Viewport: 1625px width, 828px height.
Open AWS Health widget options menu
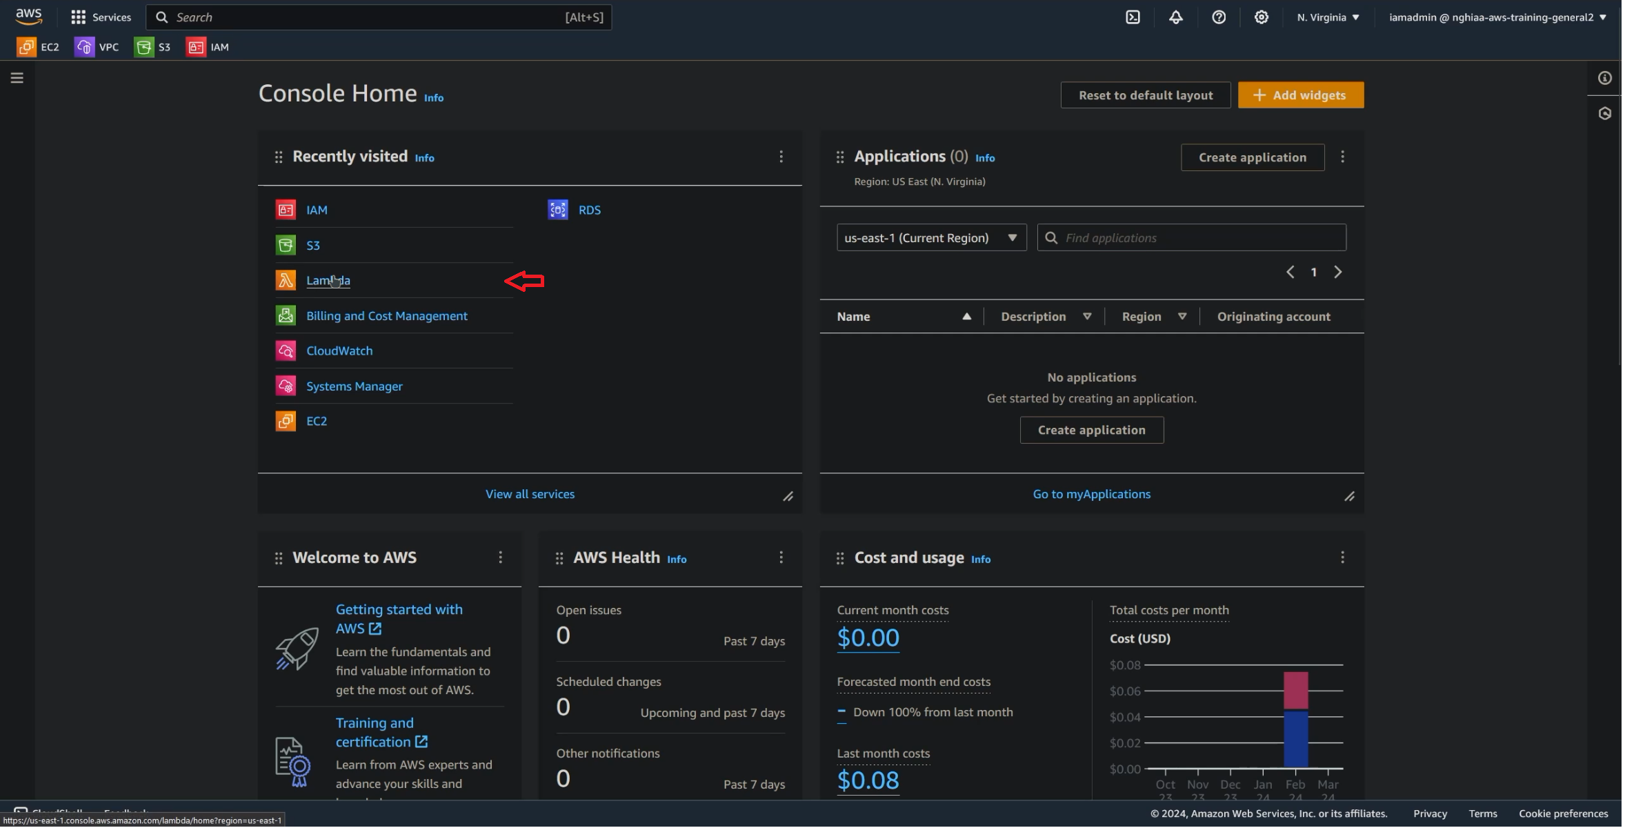coord(781,557)
